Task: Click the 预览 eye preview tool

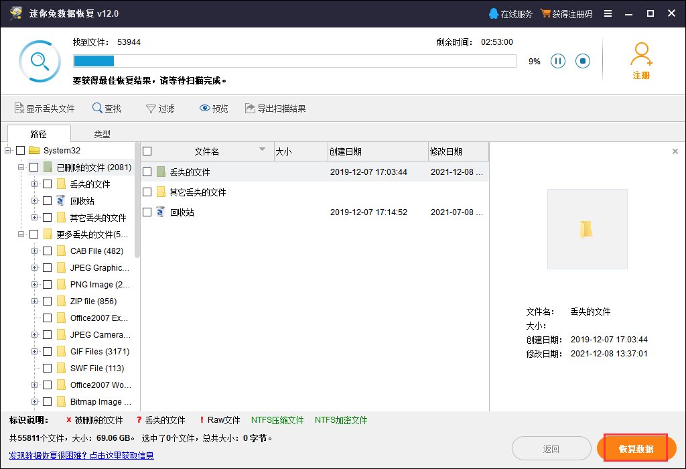Action: pos(214,108)
